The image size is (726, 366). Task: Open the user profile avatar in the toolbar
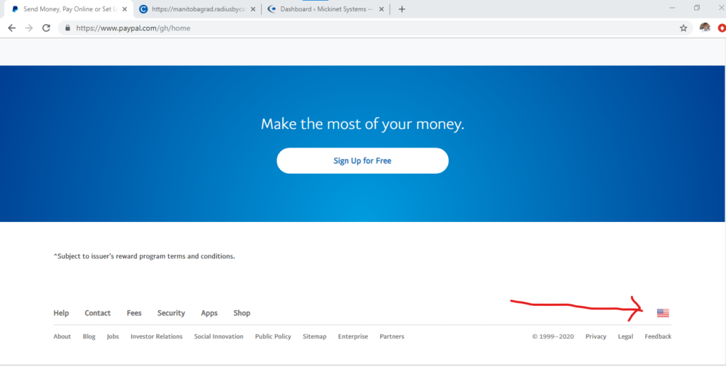[x=705, y=28]
